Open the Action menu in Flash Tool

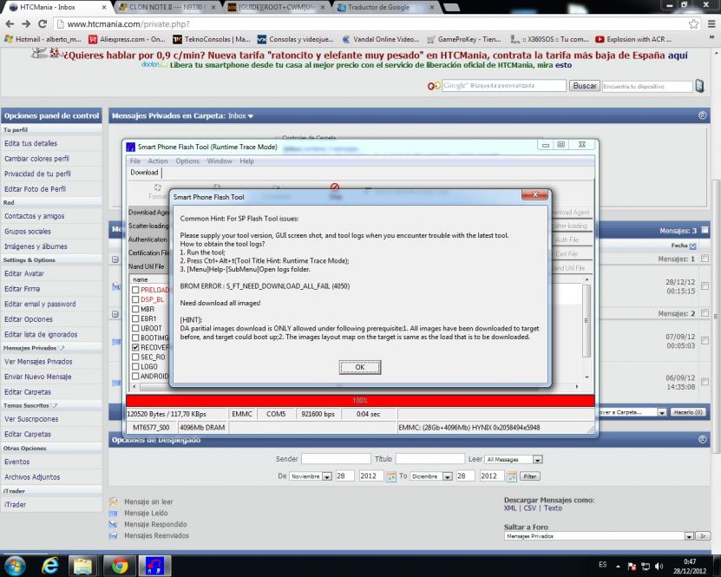(158, 161)
